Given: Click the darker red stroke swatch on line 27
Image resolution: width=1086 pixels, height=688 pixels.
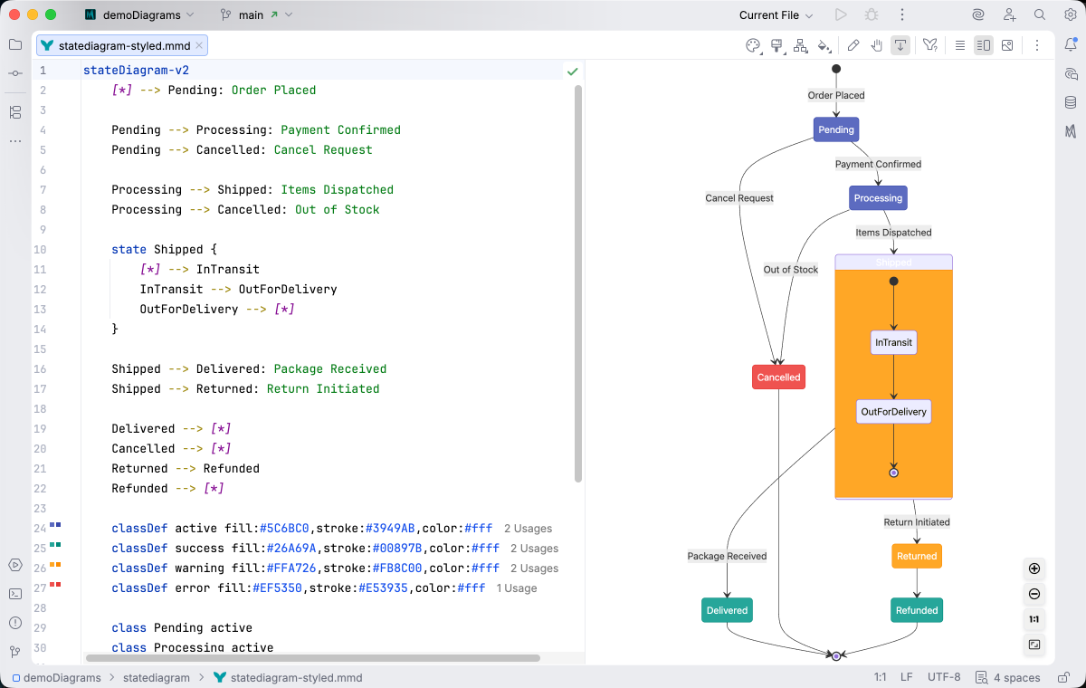Looking at the screenshot, I should [59, 585].
